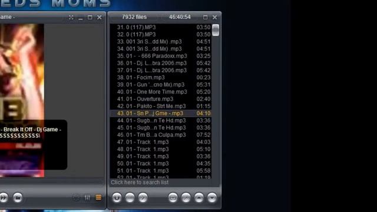Select track '50. 01 - Track 1.mp3'
Screen dimensions: 377x212
pyautogui.click(x=161, y=164)
